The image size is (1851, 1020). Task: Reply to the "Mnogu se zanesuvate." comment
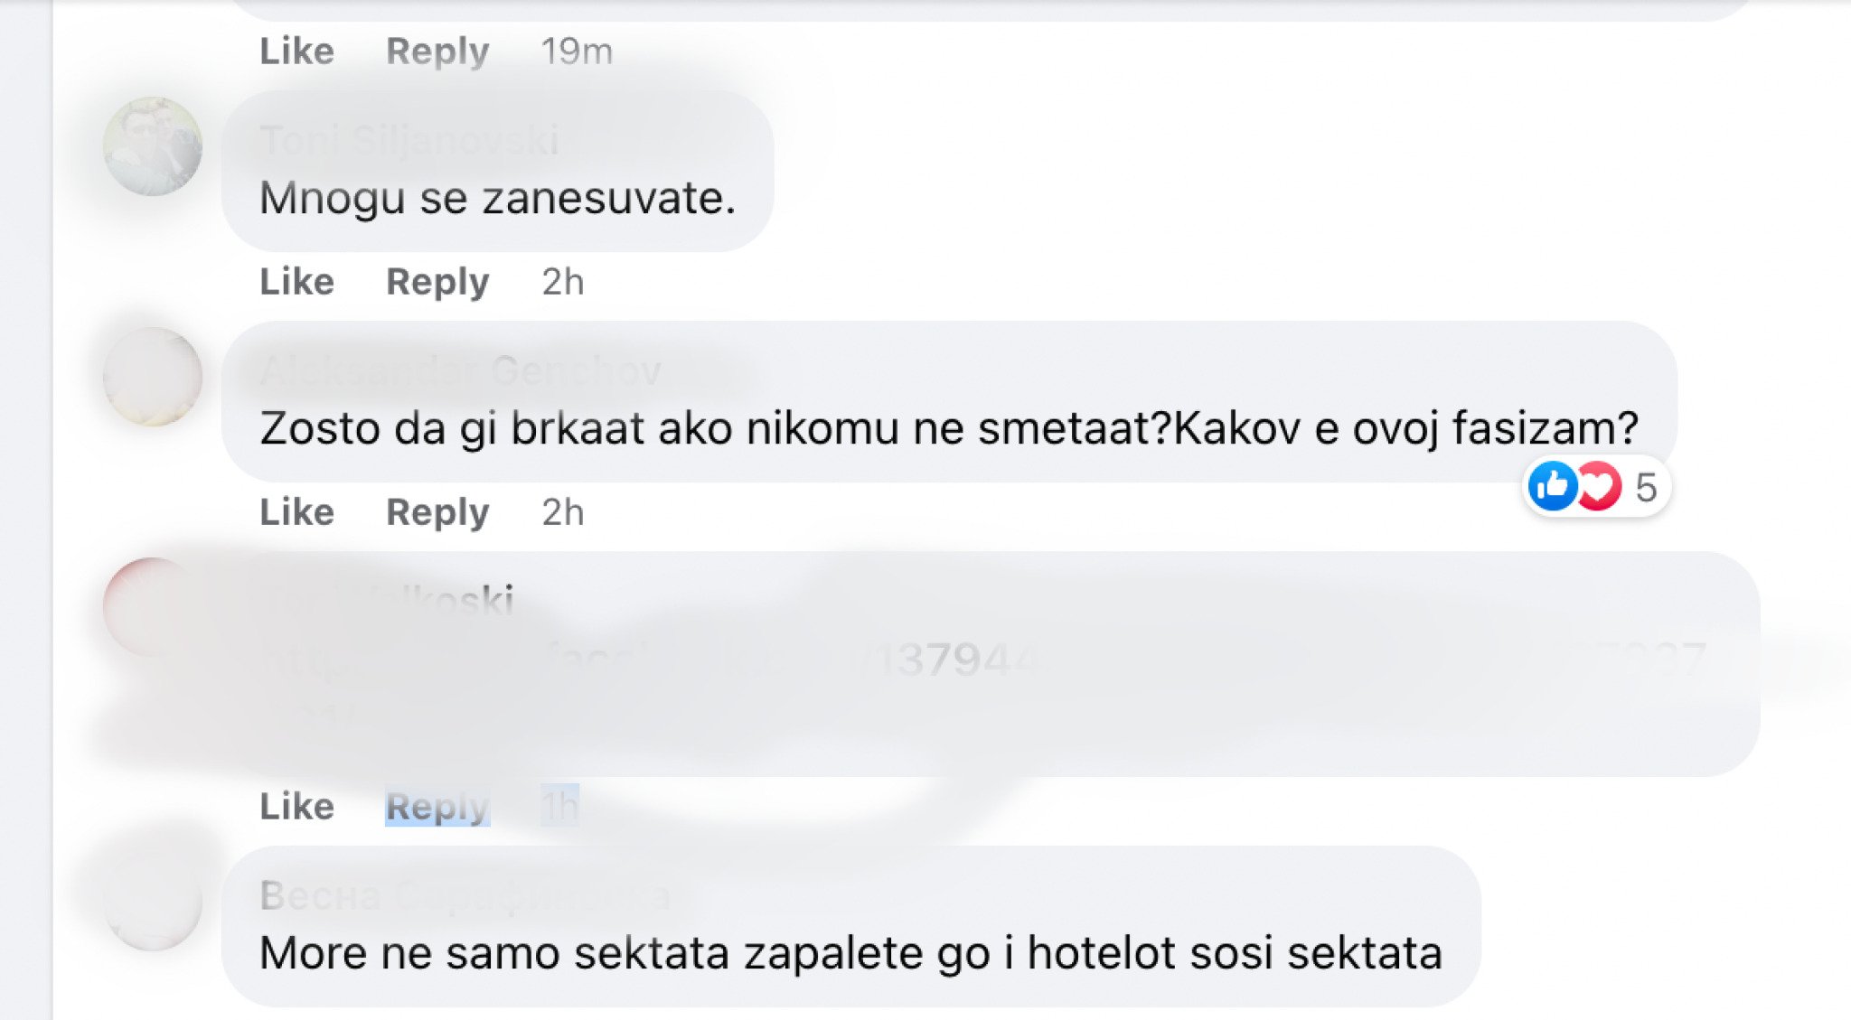[x=437, y=282]
